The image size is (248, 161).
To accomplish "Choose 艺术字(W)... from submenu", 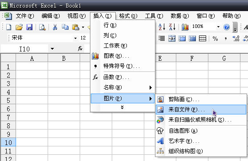I will (201, 141).
